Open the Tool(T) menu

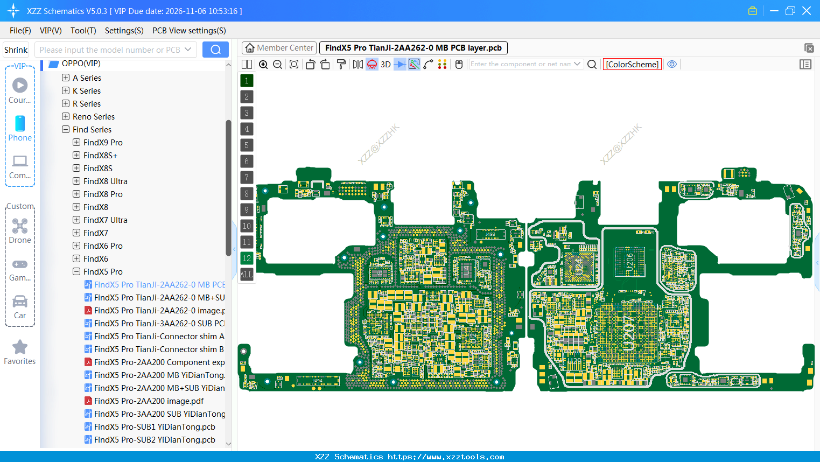tap(83, 31)
